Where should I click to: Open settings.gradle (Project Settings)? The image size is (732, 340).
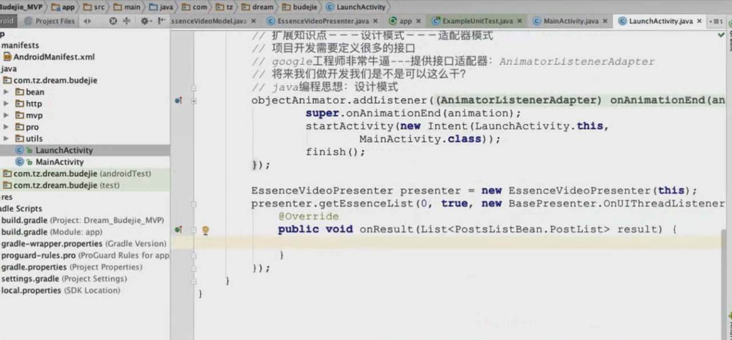64,279
